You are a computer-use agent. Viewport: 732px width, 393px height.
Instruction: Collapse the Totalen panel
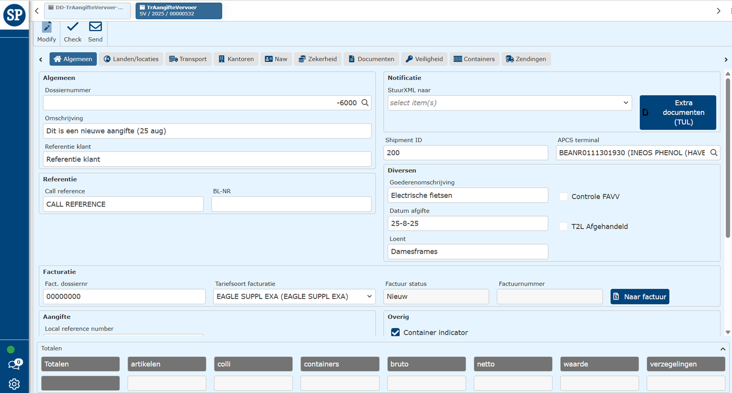(x=723, y=349)
